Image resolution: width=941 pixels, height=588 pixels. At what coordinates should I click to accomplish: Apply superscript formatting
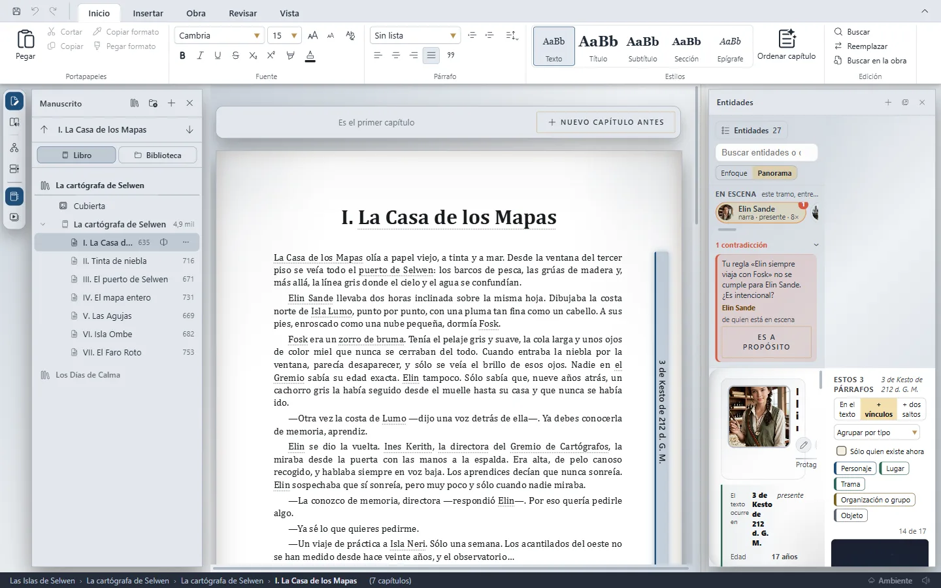271,56
